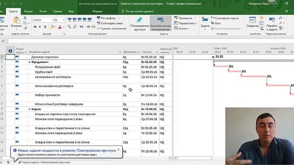
Task: Switch to Автоматическое планирование mode
Action: click(160, 23)
